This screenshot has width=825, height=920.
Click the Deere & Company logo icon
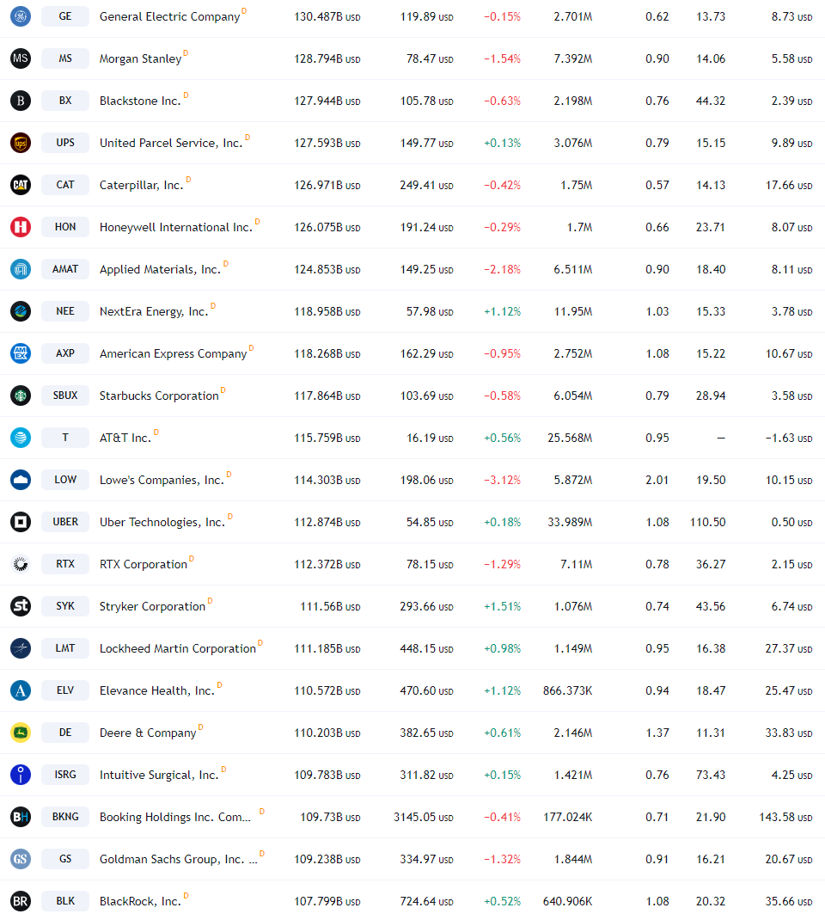tap(21, 733)
